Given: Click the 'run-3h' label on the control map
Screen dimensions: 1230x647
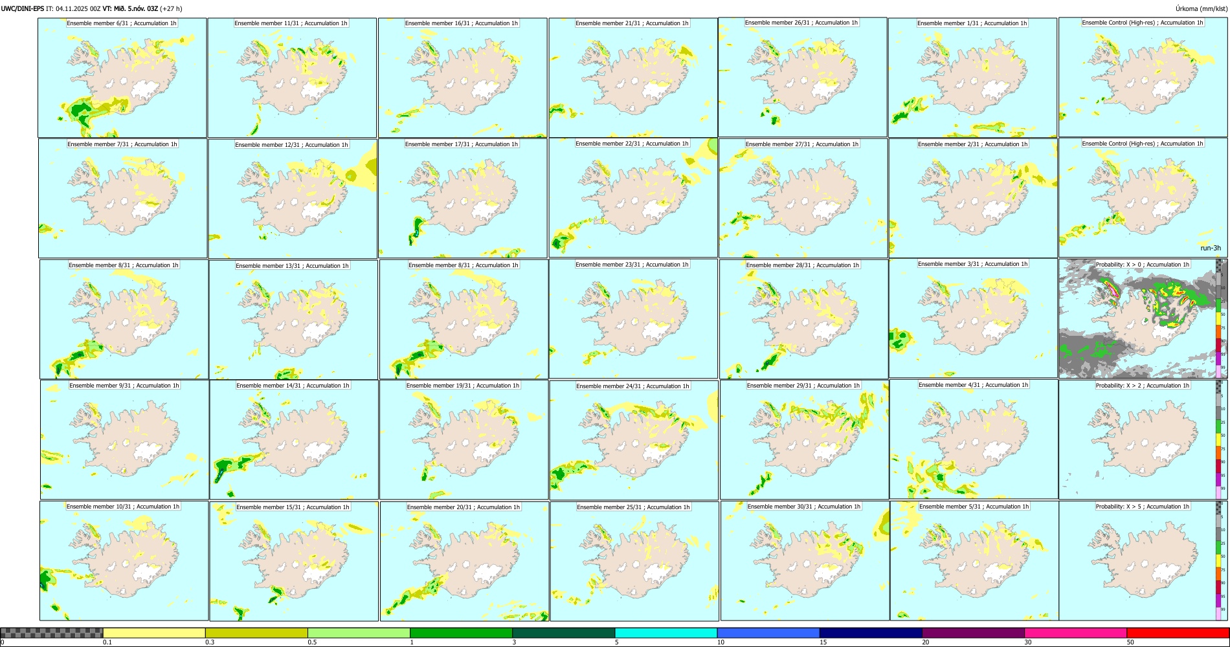Looking at the screenshot, I should point(1211,248).
